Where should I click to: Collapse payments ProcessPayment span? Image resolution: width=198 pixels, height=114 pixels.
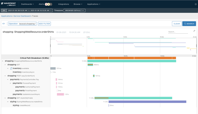coord(10,83)
